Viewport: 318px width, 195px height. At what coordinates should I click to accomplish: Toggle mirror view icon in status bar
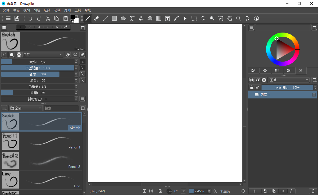151,191
